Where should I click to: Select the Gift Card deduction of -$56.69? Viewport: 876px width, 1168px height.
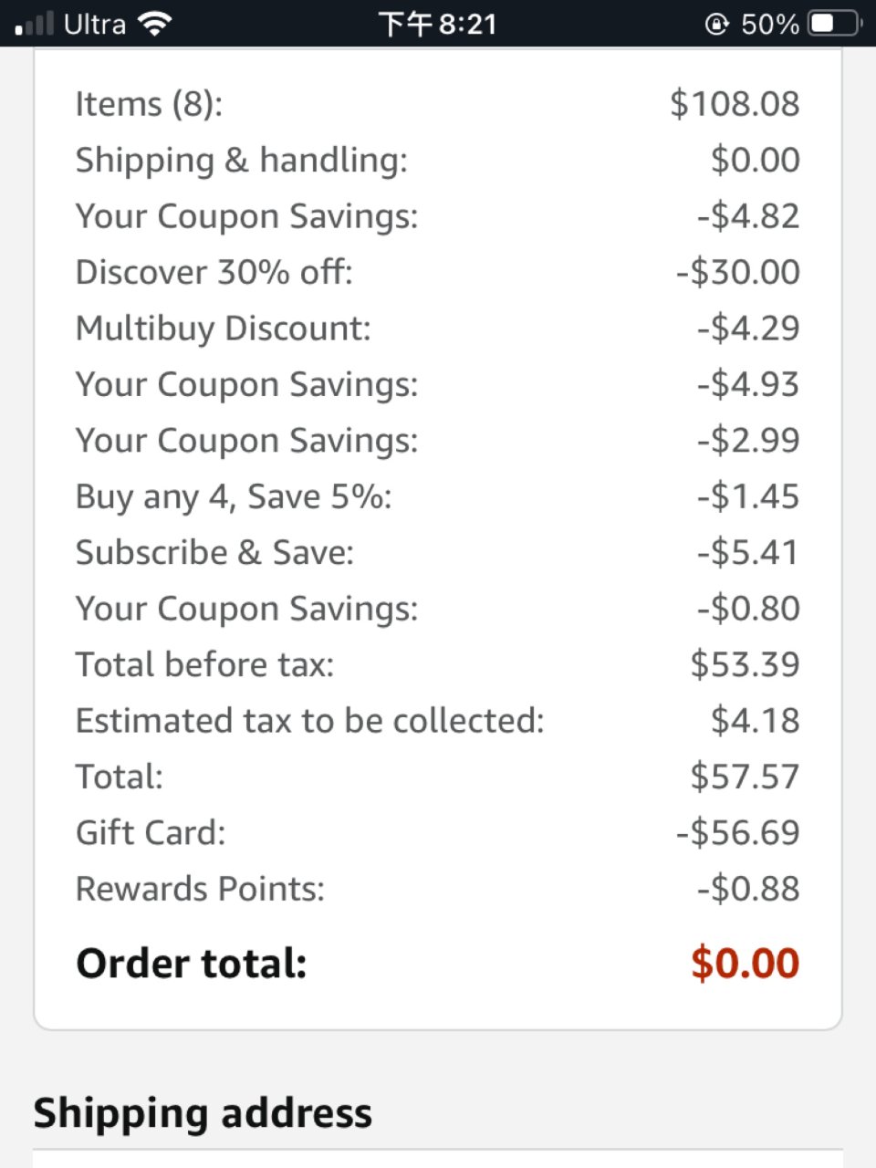point(735,831)
